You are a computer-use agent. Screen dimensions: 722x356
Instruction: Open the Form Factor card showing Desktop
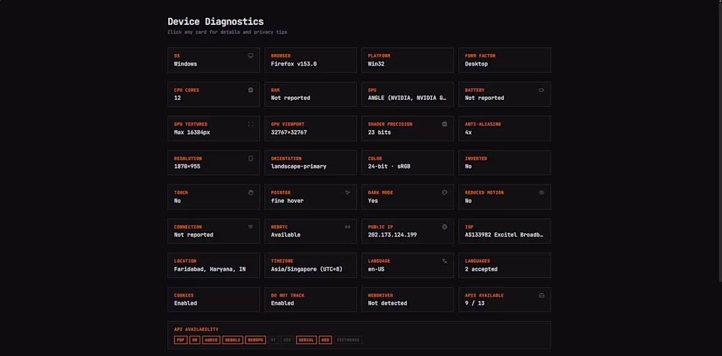pyautogui.click(x=505, y=60)
